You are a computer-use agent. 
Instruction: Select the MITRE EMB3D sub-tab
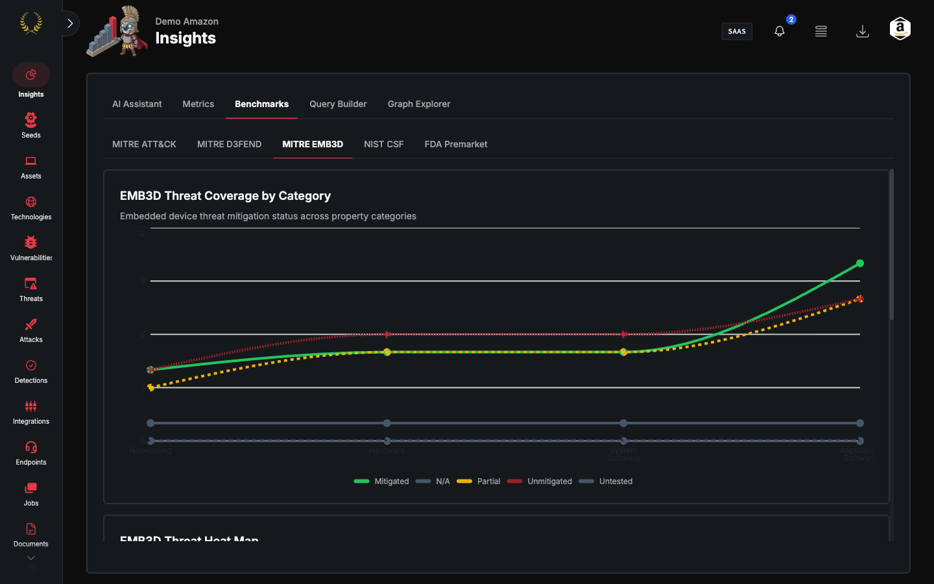(x=313, y=144)
